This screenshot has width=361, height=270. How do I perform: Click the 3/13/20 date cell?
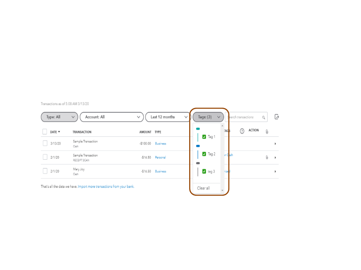[x=56, y=144]
